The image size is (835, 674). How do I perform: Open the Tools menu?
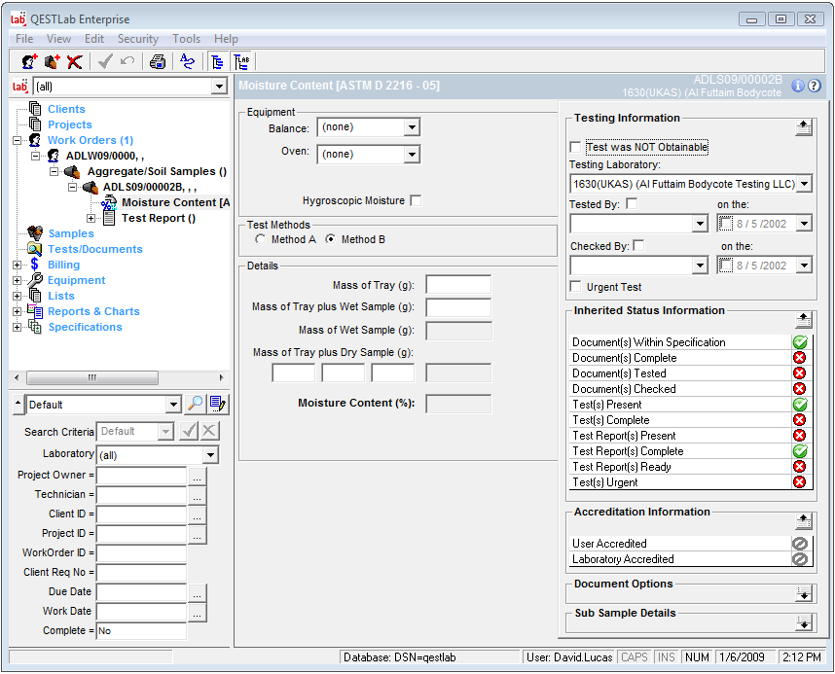[186, 39]
